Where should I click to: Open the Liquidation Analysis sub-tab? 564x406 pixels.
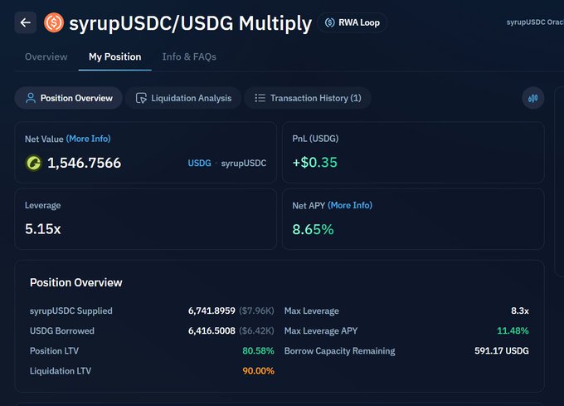coord(183,98)
